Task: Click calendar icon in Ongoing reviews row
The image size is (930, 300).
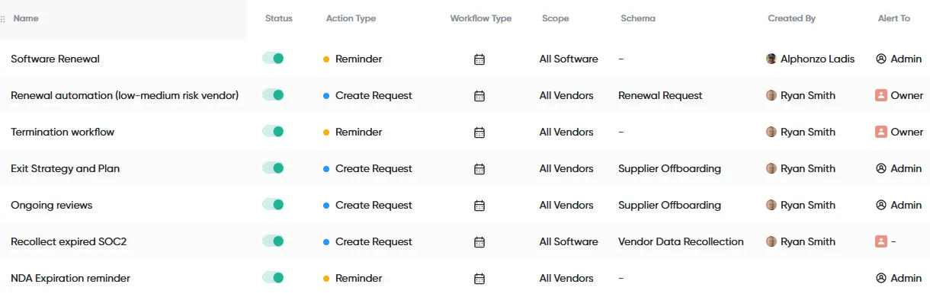Action: (x=479, y=206)
